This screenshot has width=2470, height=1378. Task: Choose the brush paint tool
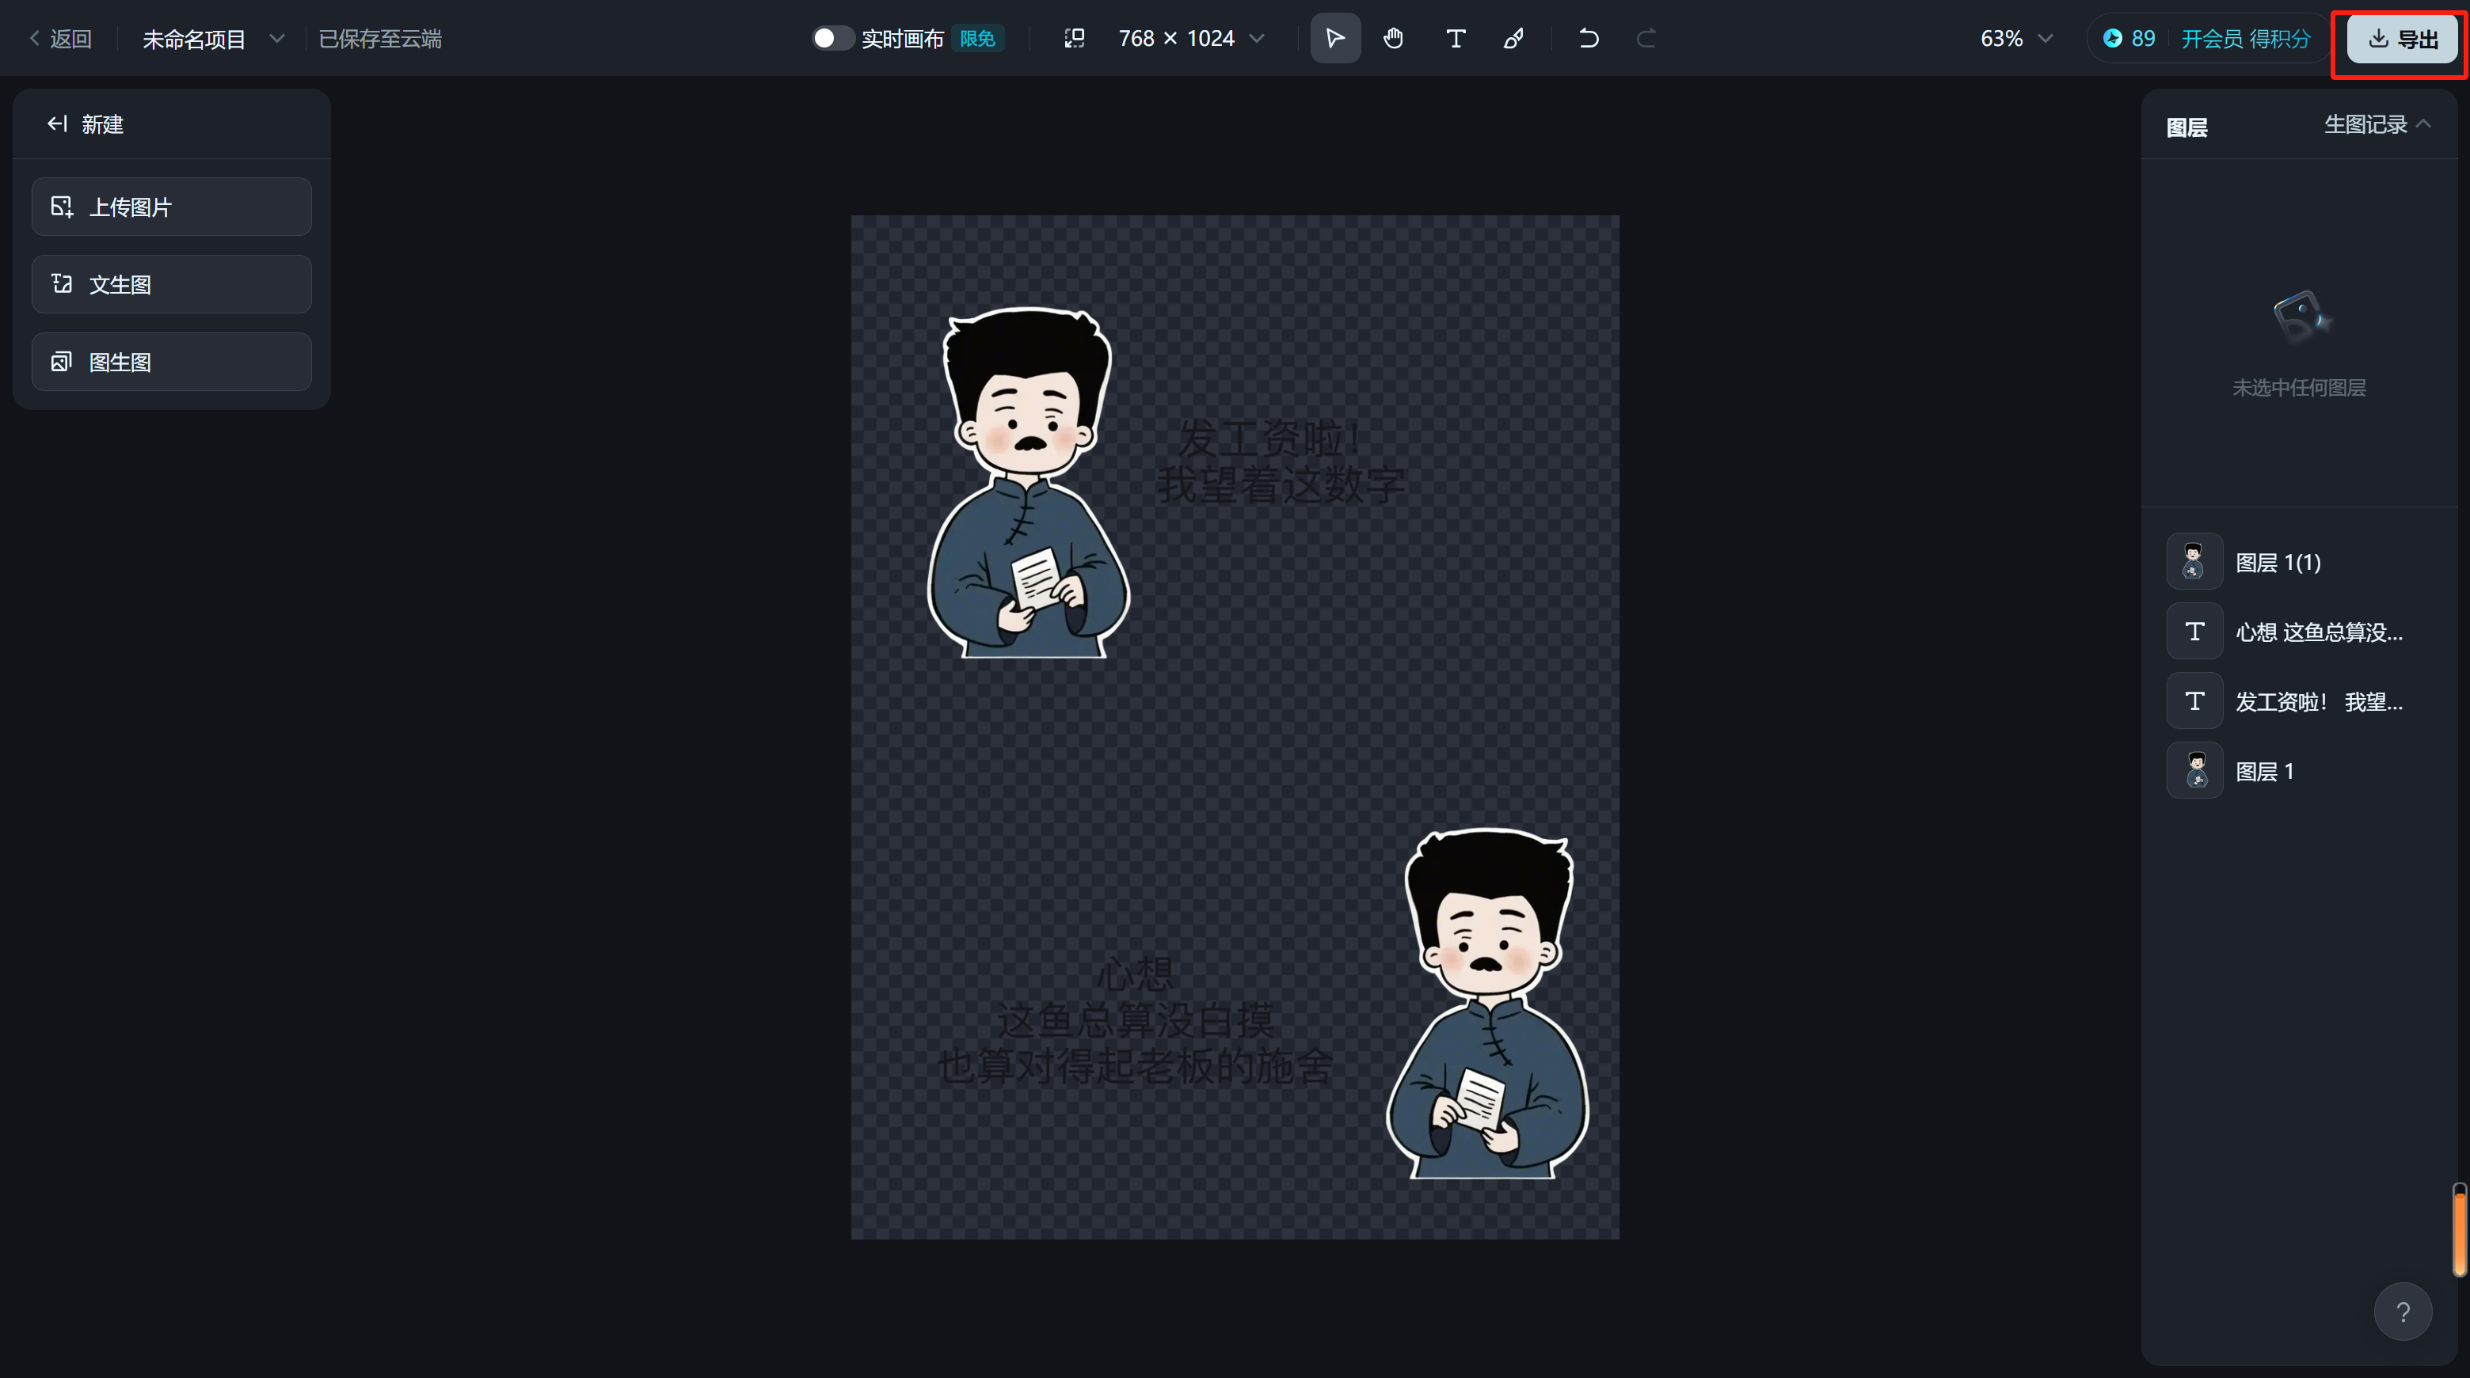[x=1514, y=38]
